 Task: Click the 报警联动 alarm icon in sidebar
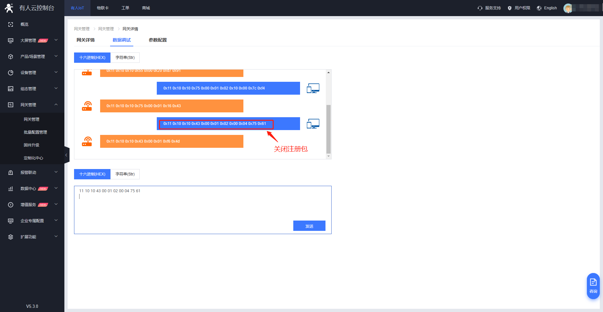point(11,173)
